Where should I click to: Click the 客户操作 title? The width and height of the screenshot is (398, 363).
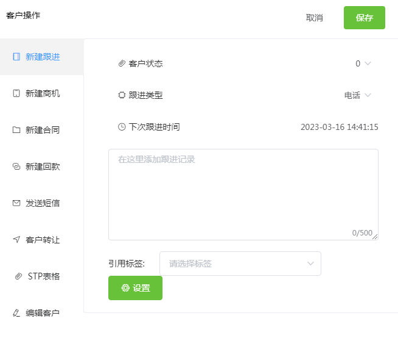pos(23,15)
